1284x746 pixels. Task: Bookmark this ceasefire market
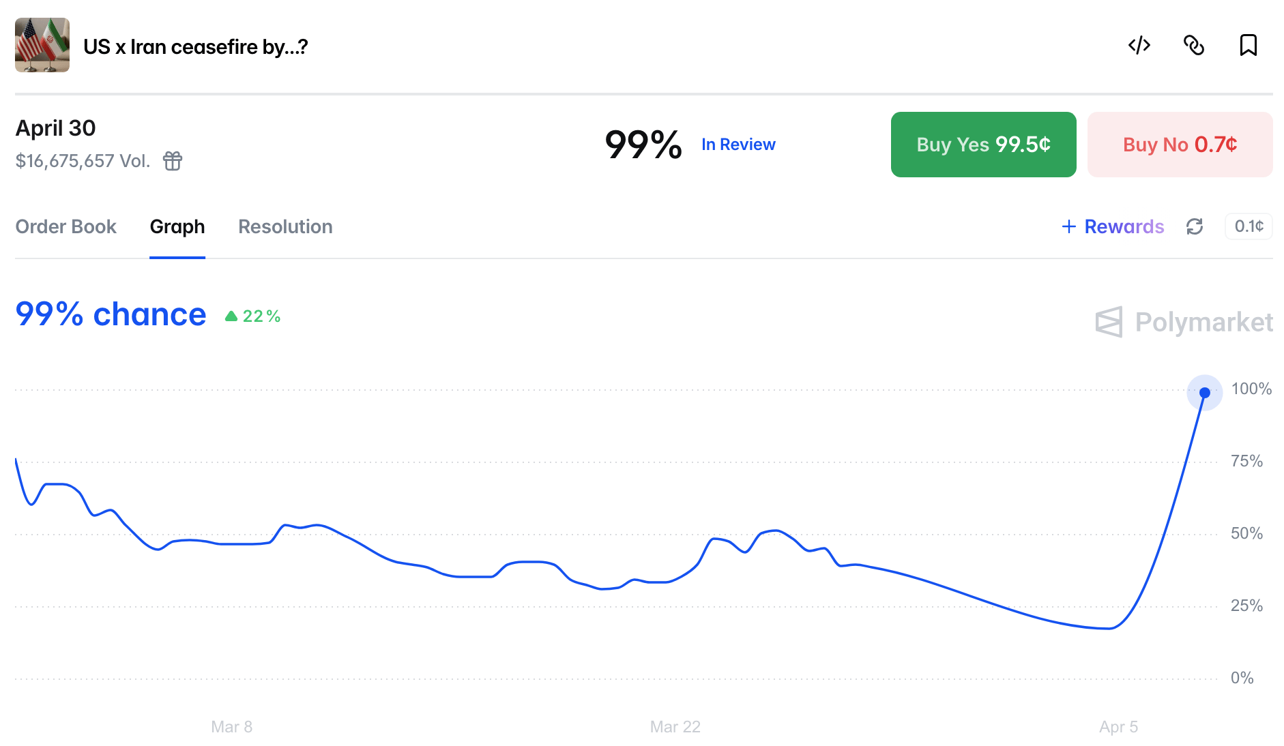(x=1248, y=46)
